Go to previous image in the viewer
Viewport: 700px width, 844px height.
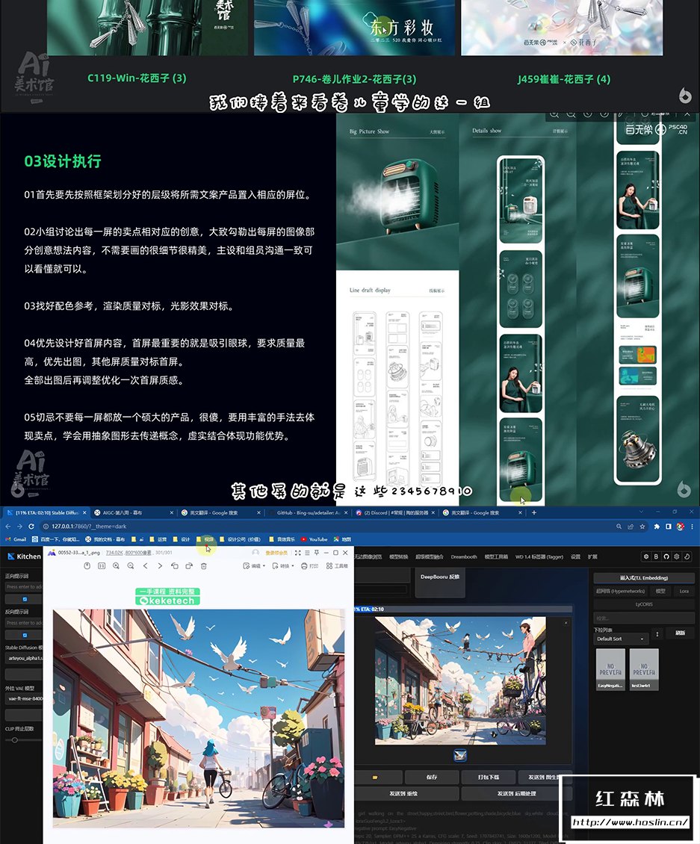(146, 565)
